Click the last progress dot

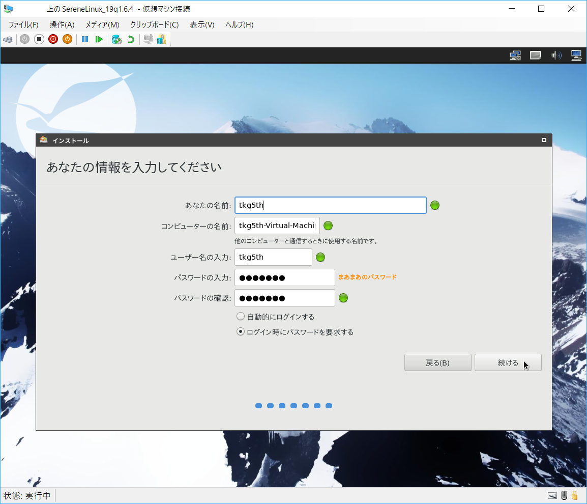click(329, 406)
